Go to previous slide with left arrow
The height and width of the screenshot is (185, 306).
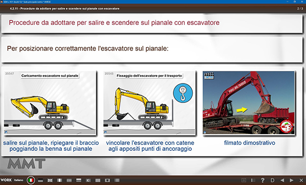[282, 180]
